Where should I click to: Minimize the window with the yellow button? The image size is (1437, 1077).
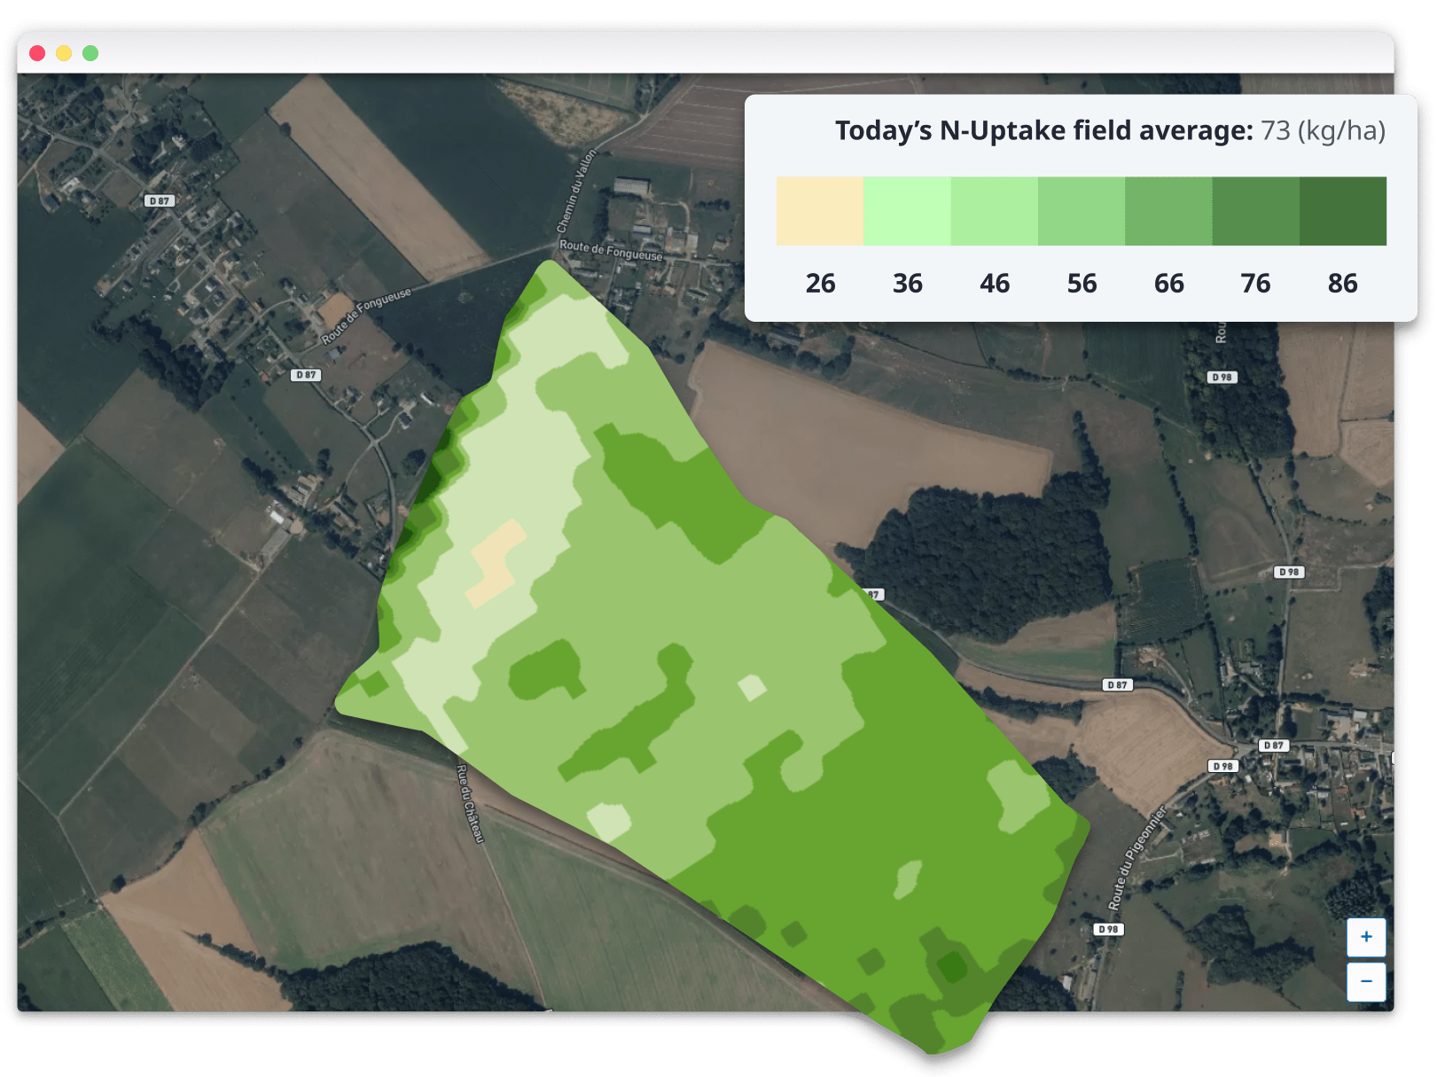pyautogui.click(x=64, y=53)
